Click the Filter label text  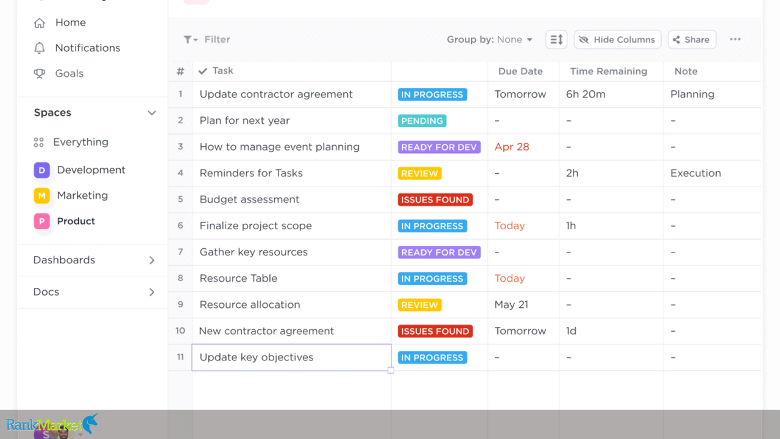tap(217, 40)
